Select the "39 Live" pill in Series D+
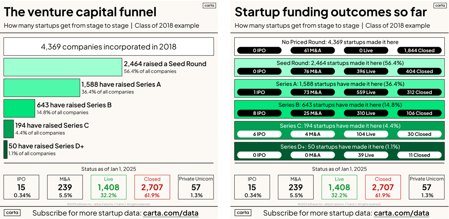 click(366, 155)
